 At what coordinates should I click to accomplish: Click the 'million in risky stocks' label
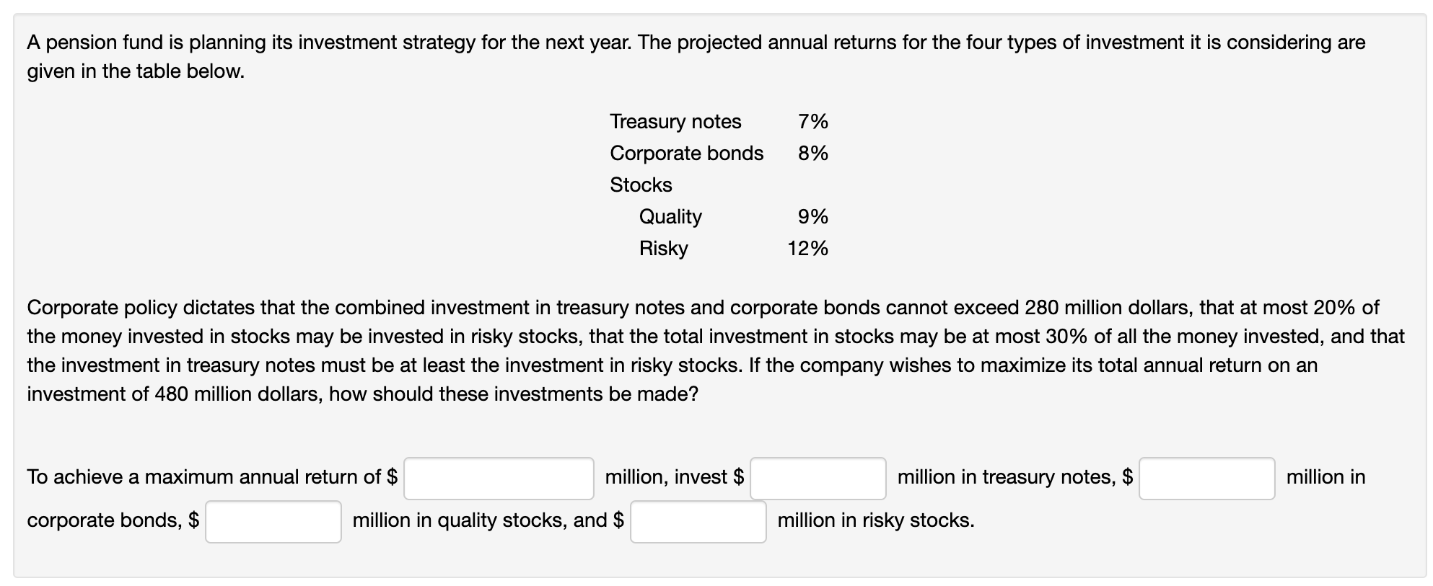point(876,520)
